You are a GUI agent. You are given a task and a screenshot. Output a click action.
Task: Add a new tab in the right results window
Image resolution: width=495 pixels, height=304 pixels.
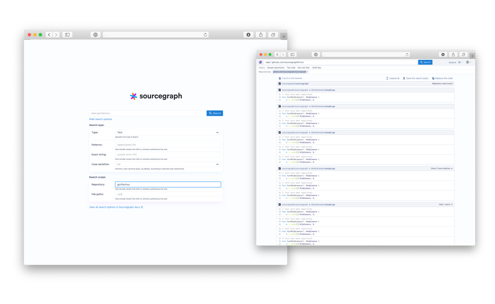[x=473, y=56]
